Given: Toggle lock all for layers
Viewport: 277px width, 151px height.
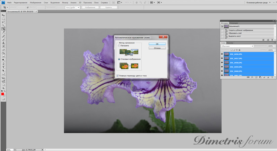Looking at the screenshot, I should [x=240, y=50].
